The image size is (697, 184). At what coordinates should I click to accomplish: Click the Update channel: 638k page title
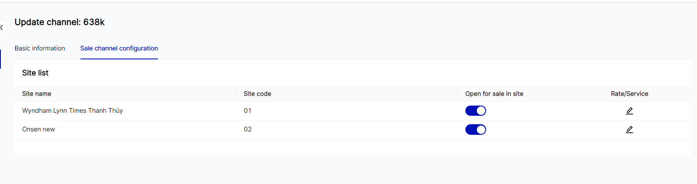point(60,22)
